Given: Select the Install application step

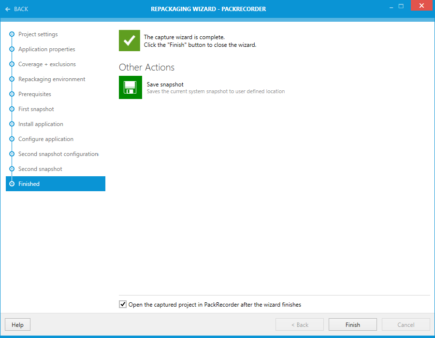Looking at the screenshot, I should pyautogui.click(x=40, y=124).
